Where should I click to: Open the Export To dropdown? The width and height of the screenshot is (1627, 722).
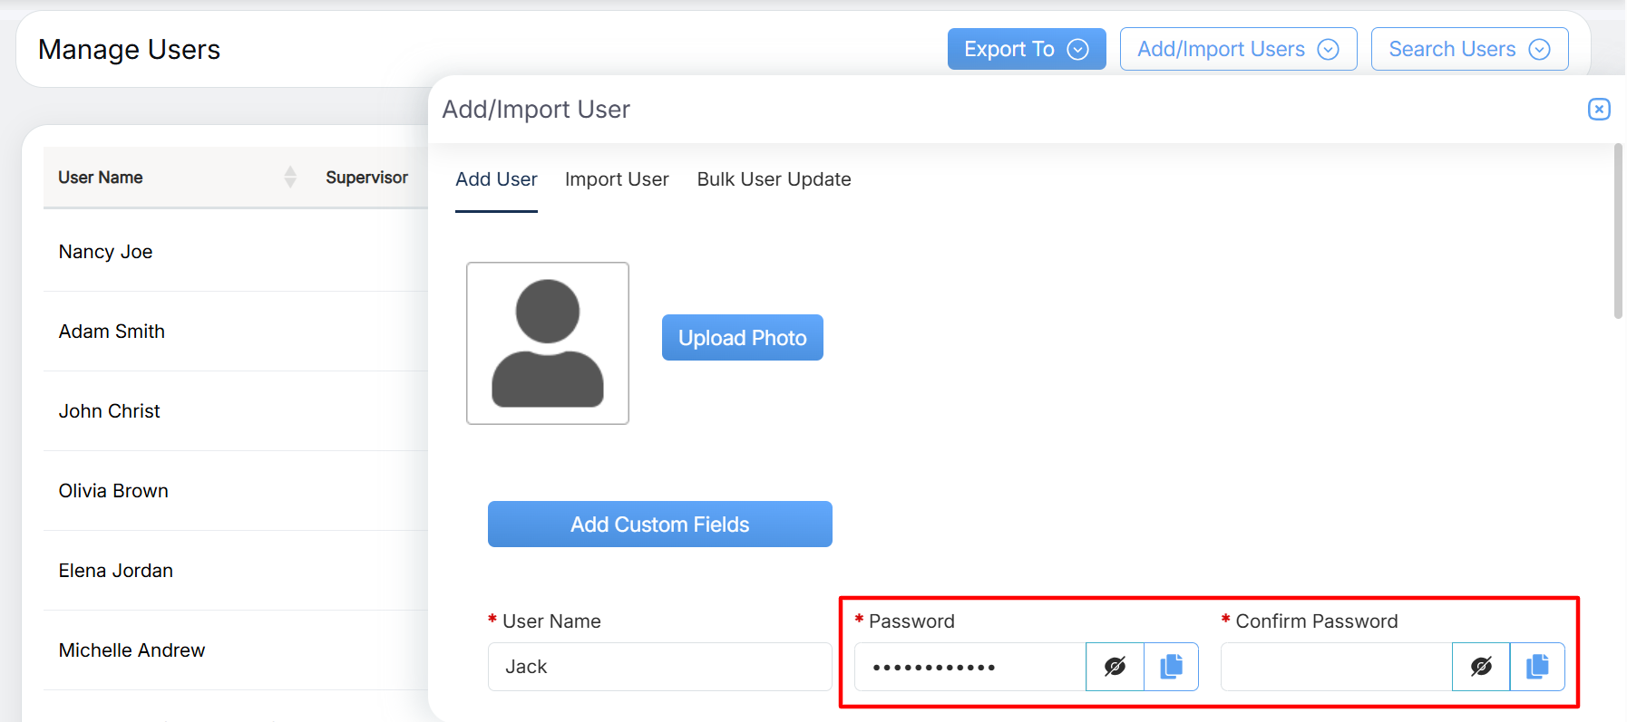pos(1026,49)
